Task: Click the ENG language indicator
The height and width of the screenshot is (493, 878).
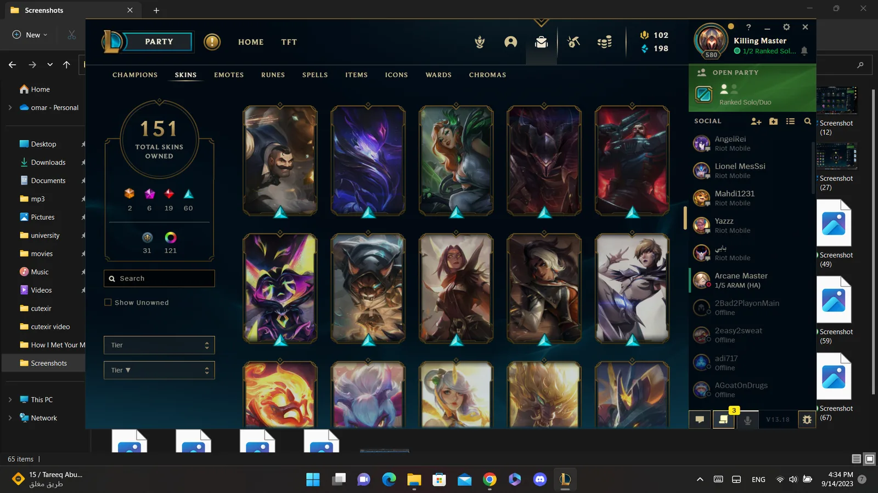Action: point(758,479)
